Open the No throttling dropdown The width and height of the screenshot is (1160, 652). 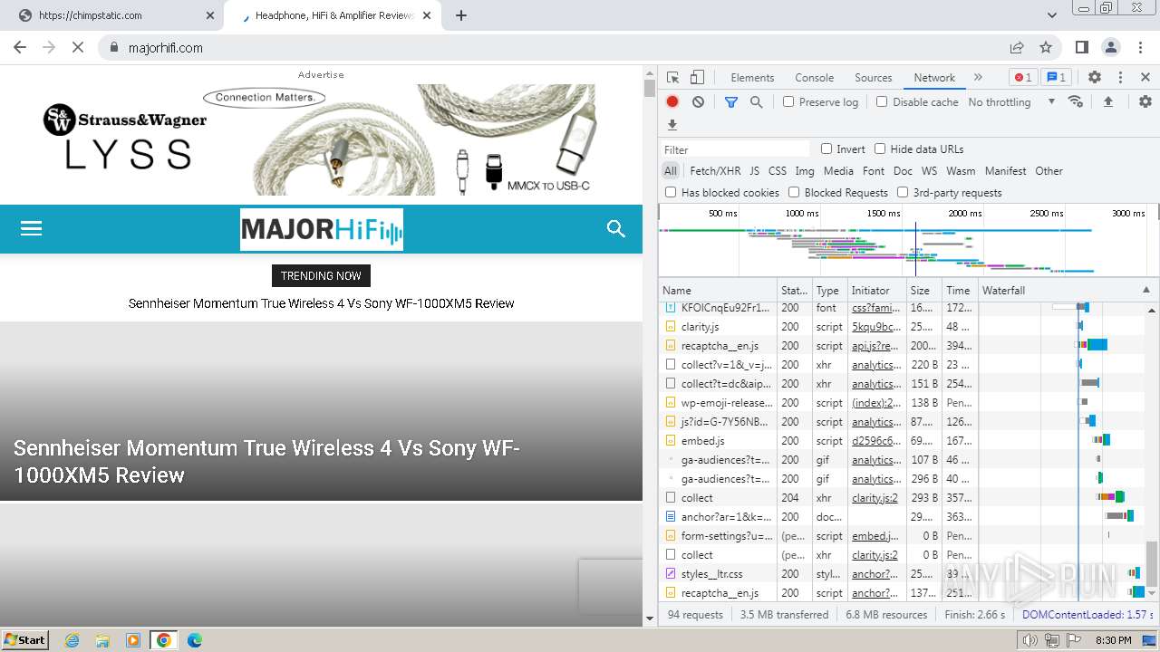(1011, 102)
